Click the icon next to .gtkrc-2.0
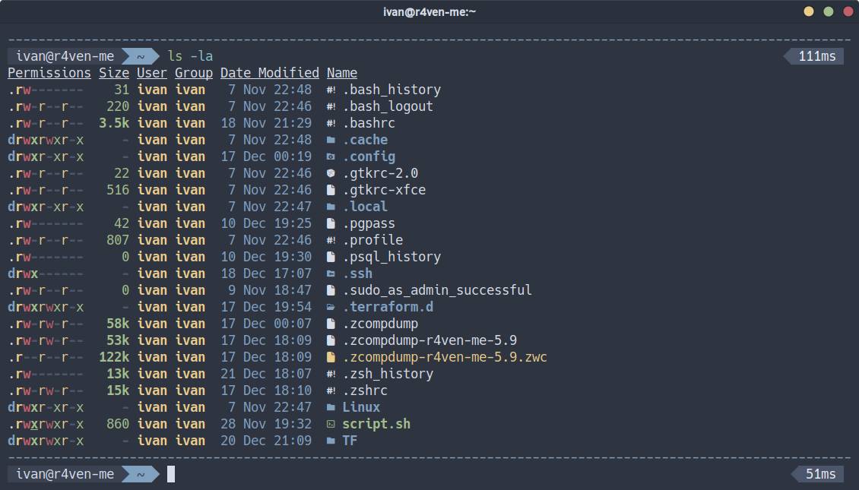The height and width of the screenshot is (490, 859). 331,173
